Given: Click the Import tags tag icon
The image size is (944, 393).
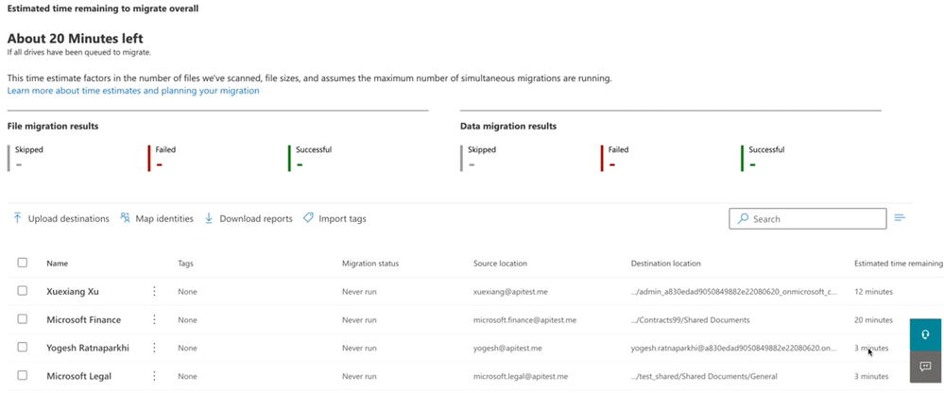Looking at the screenshot, I should (308, 218).
